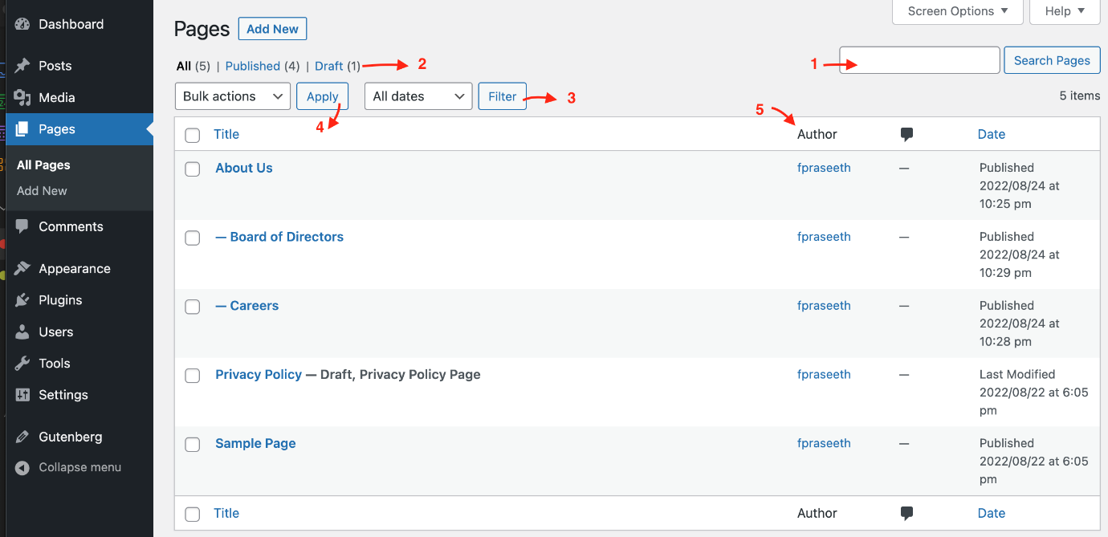Open Add New in Pages submenu
This screenshot has width=1108, height=537.
click(42, 191)
